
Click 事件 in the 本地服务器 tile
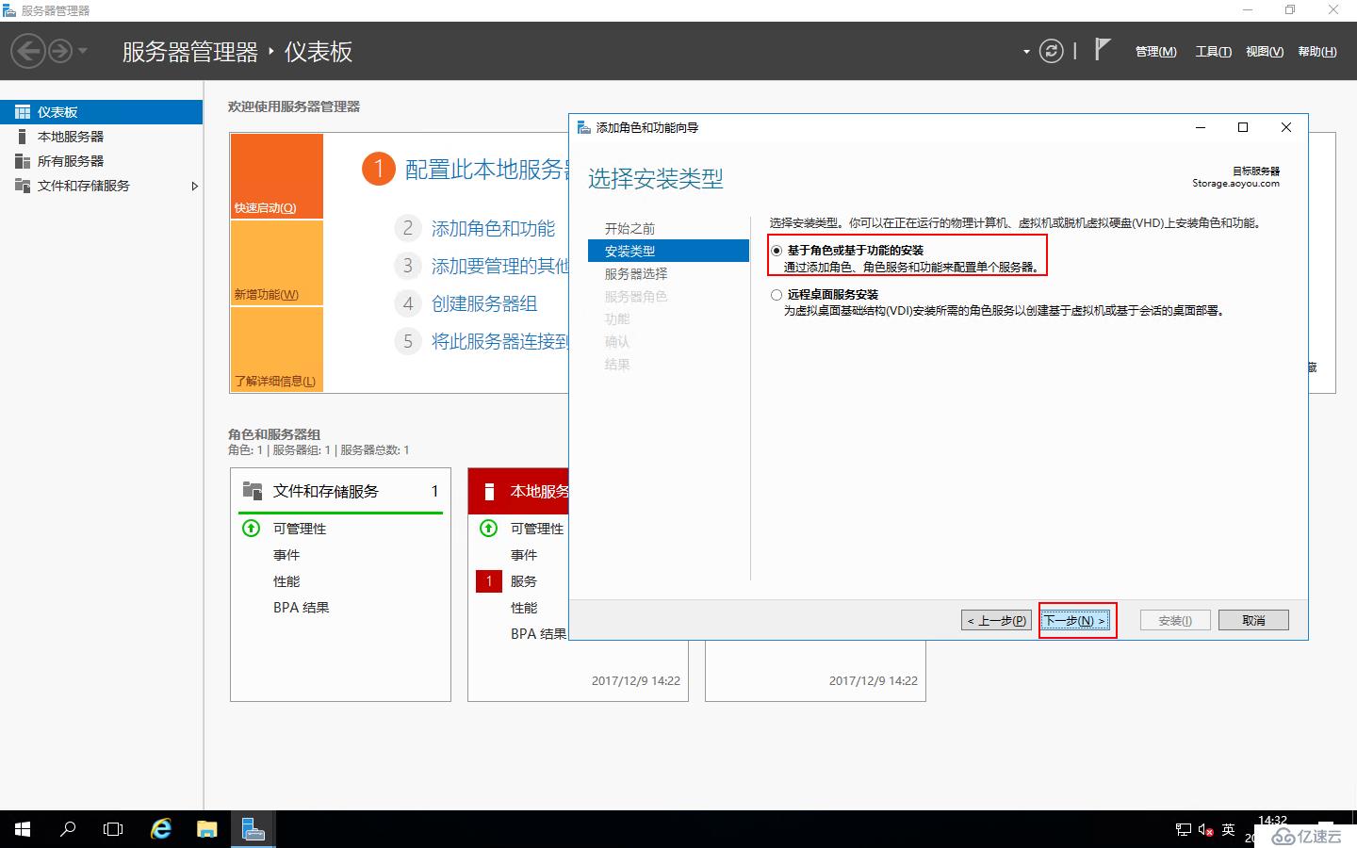tap(524, 555)
